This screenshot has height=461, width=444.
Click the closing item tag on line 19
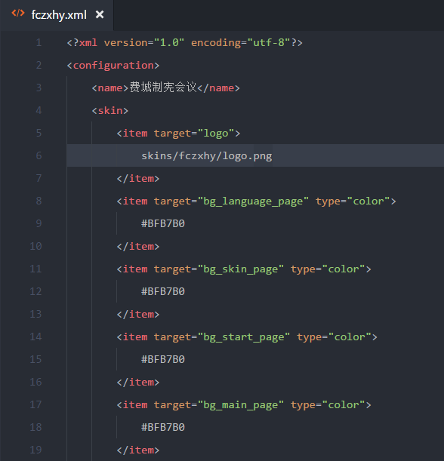pos(138,450)
